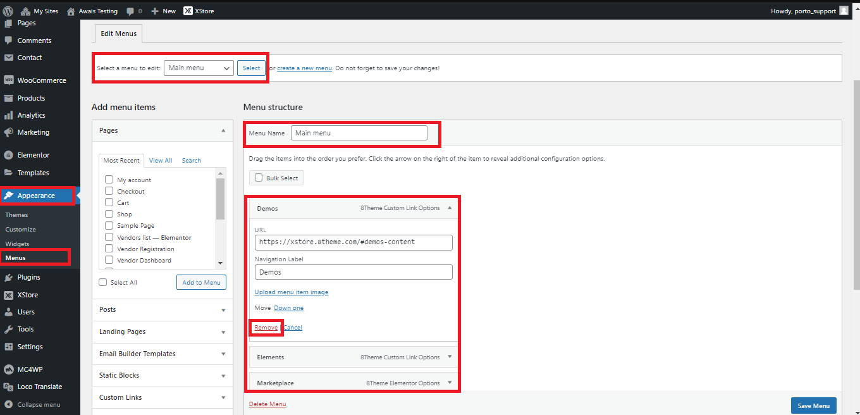Open the Customize submenu item
The height and width of the screenshot is (415, 860).
click(x=20, y=230)
